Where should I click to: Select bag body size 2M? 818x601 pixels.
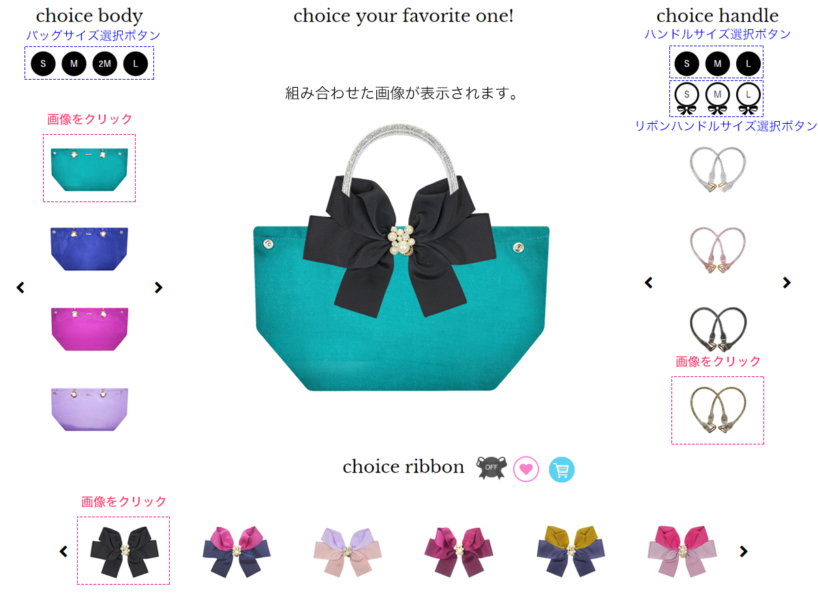[x=105, y=64]
